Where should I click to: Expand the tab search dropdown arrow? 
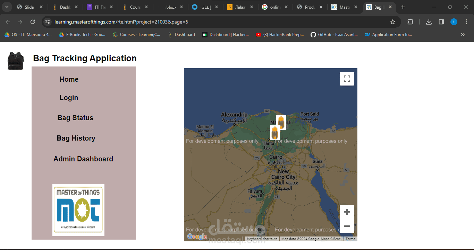[7, 7]
